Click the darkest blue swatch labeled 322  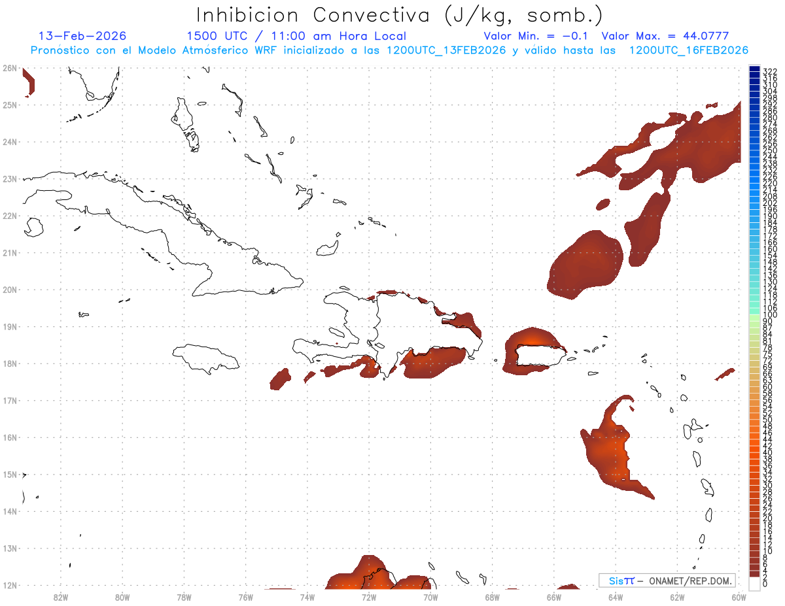pos(754,69)
